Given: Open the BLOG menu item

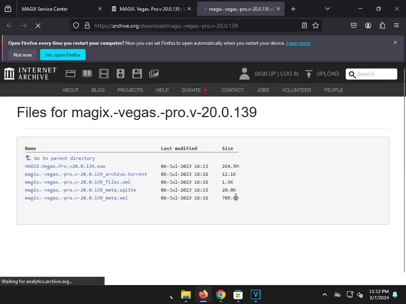Looking at the screenshot, I should click(x=98, y=90).
